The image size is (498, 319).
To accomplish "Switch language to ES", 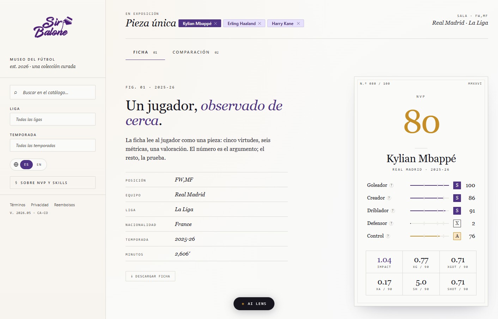I will [26, 165].
